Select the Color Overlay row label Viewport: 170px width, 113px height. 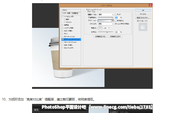[x=69, y=37]
